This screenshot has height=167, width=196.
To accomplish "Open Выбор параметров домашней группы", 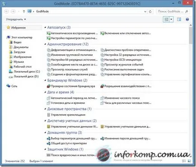I will point(72,139).
